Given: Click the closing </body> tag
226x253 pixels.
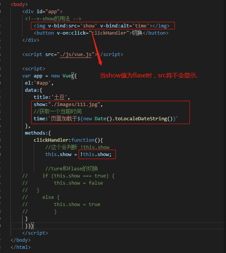Looking at the screenshot, I should click(x=21, y=240).
